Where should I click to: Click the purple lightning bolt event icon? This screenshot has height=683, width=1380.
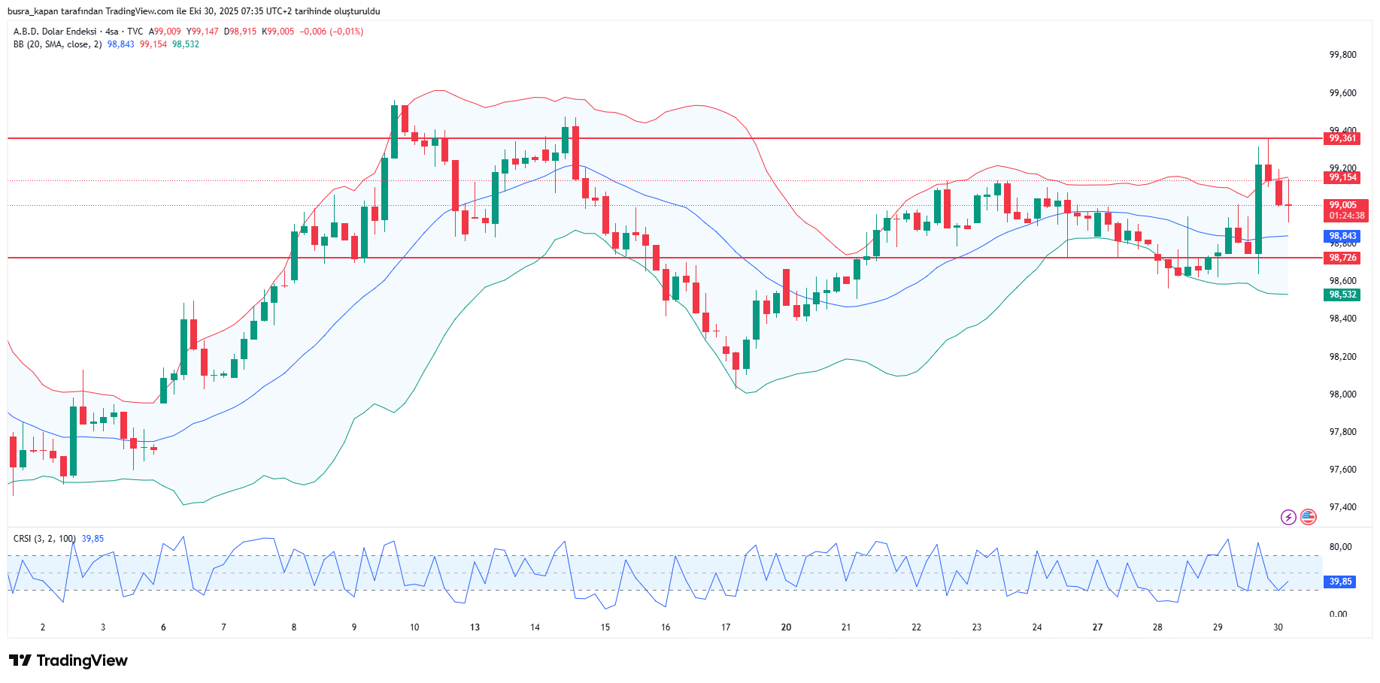(1288, 517)
